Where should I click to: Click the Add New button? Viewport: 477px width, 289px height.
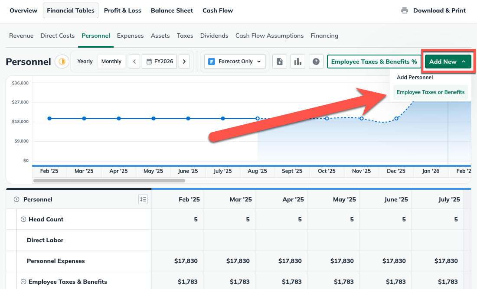tap(448, 62)
